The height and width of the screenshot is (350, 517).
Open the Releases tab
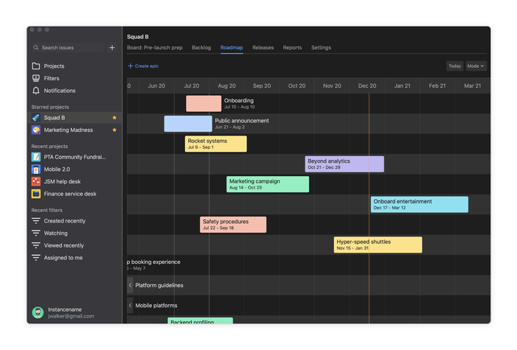pyautogui.click(x=263, y=48)
